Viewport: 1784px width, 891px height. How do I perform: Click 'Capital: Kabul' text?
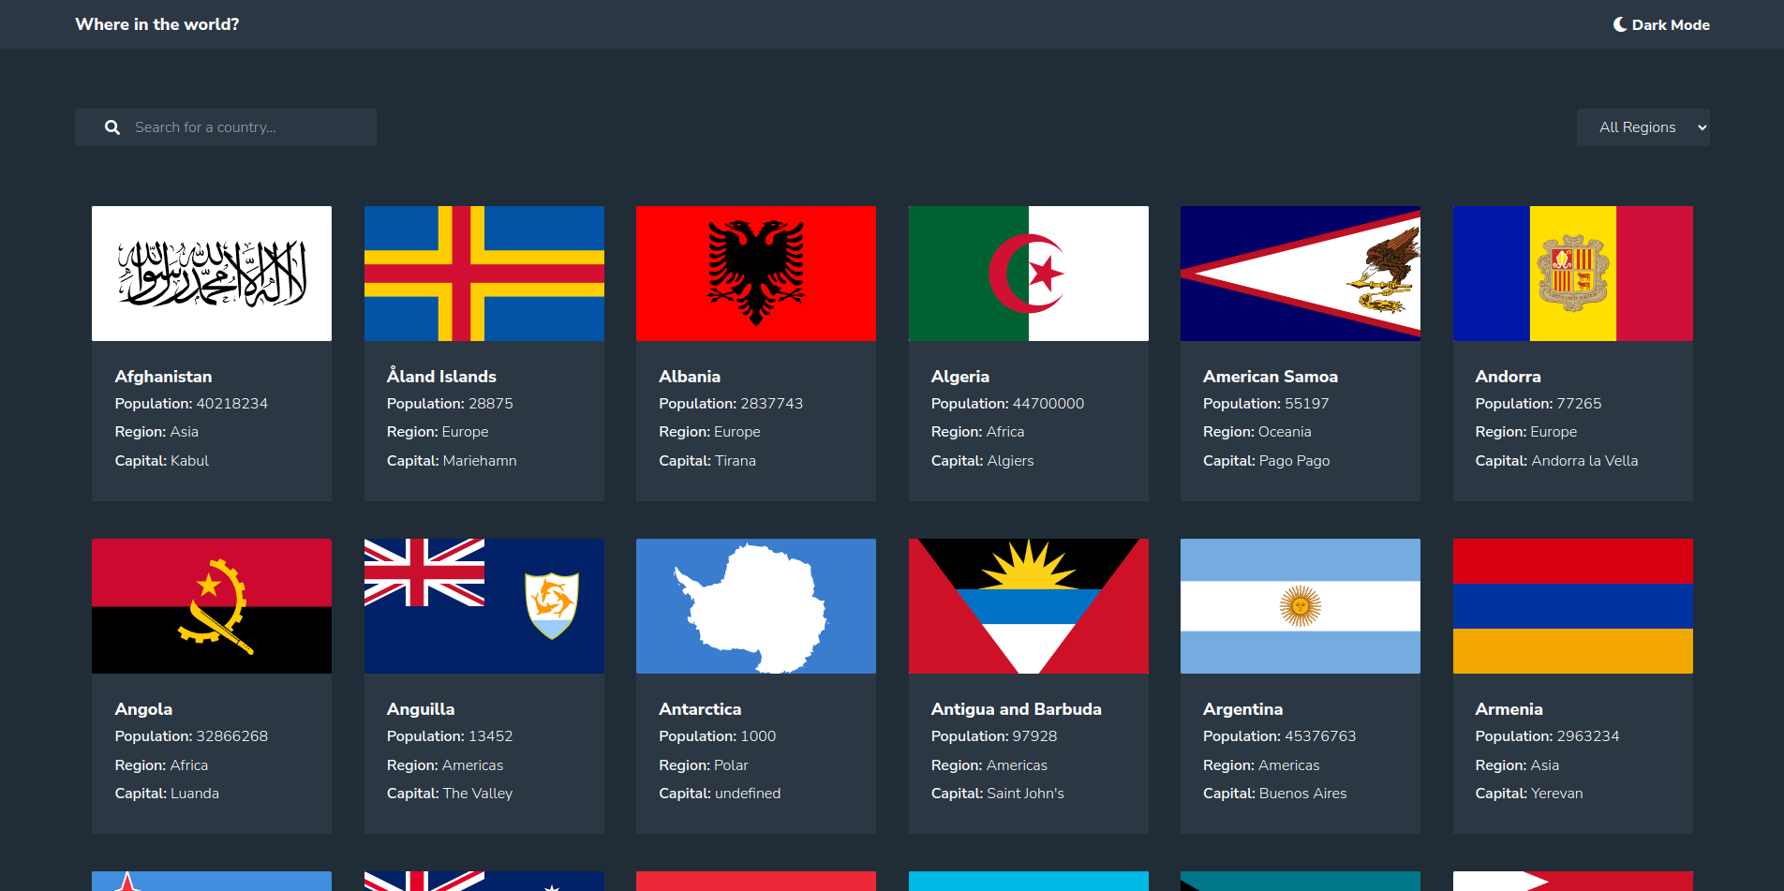click(x=162, y=461)
